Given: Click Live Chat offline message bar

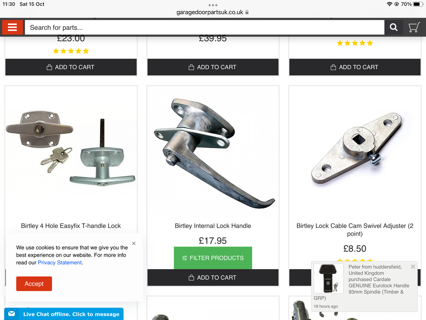Looking at the screenshot, I should click(x=64, y=314).
